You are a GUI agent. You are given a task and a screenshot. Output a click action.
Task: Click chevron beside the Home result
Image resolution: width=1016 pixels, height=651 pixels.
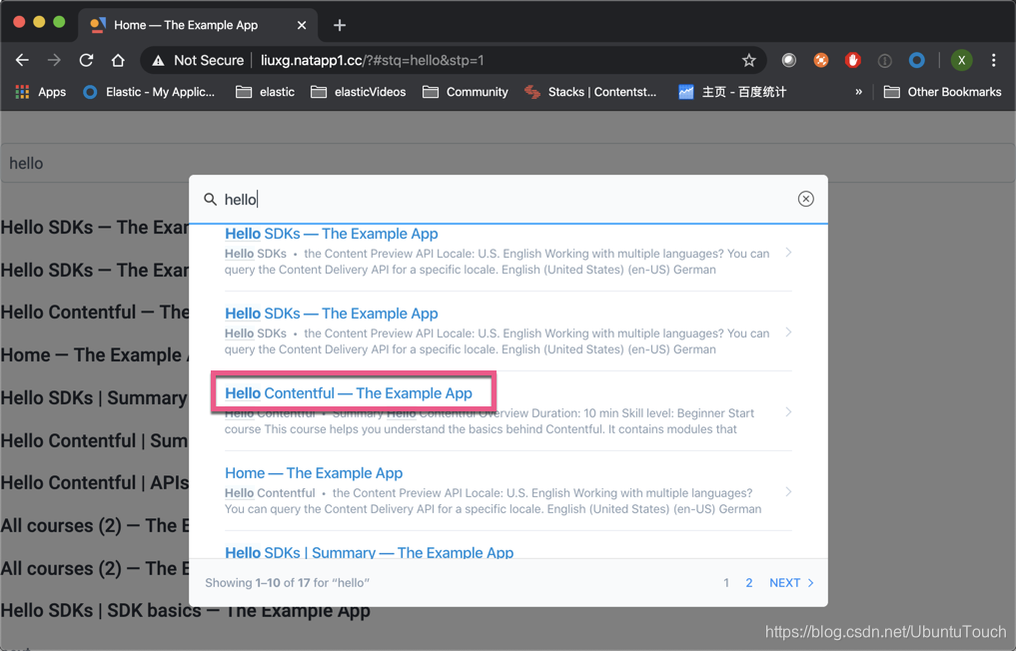pos(788,491)
